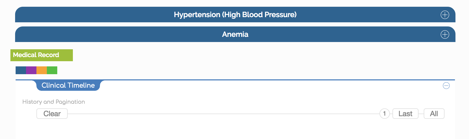
Task: Click the Anemia header title
Action: [235, 34]
